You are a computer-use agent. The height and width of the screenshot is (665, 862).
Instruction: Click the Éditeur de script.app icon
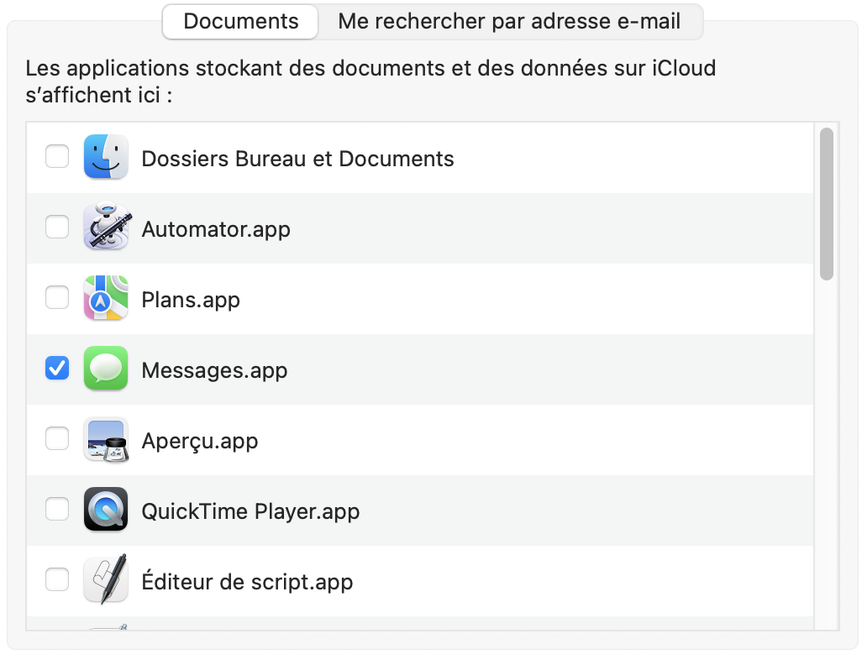tap(106, 579)
